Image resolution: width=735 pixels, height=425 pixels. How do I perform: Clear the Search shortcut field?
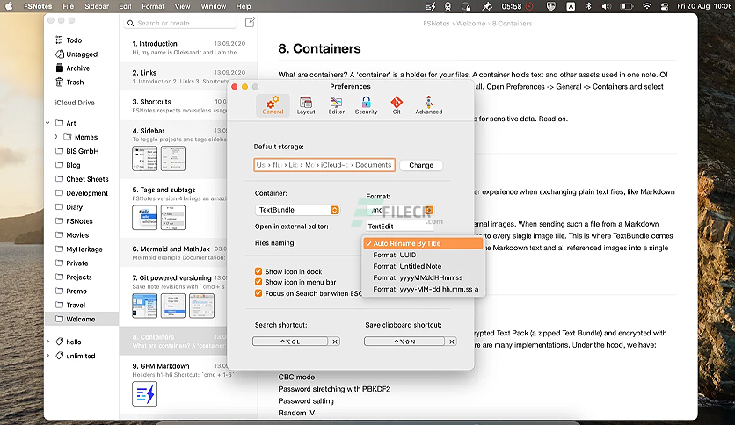click(x=335, y=342)
